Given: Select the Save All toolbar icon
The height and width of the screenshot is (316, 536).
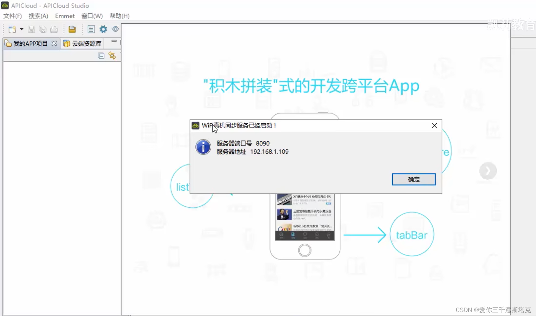Looking at the screenshot, I should 43,29.
